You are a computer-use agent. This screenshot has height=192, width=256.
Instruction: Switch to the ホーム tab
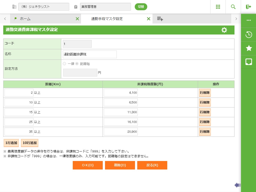coord(25,19)
